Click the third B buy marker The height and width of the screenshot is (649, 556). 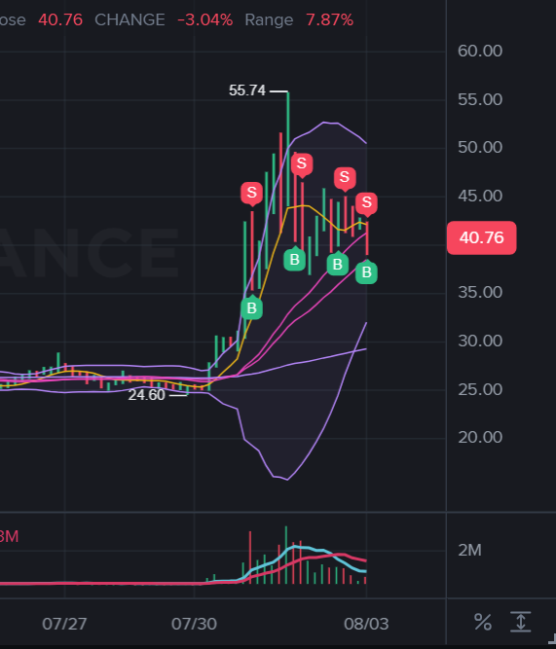[x=338, y=264]
